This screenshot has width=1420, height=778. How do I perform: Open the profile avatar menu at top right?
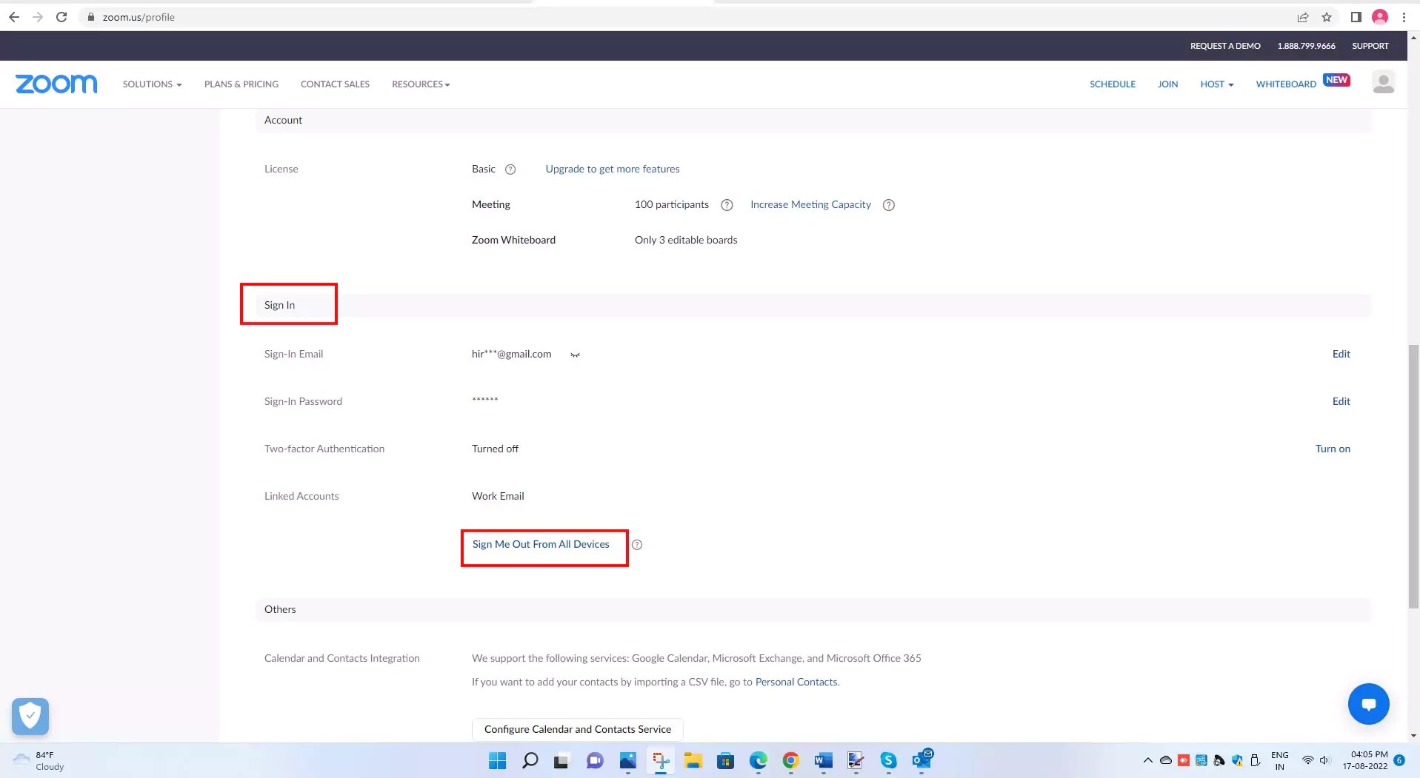click(x=1384, y=83)
